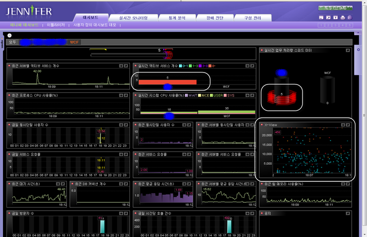The image size is (367, 237).
Task: Open options for 실시간 시스템 CPU 사용률 panel
Action: tap(247, 95)
